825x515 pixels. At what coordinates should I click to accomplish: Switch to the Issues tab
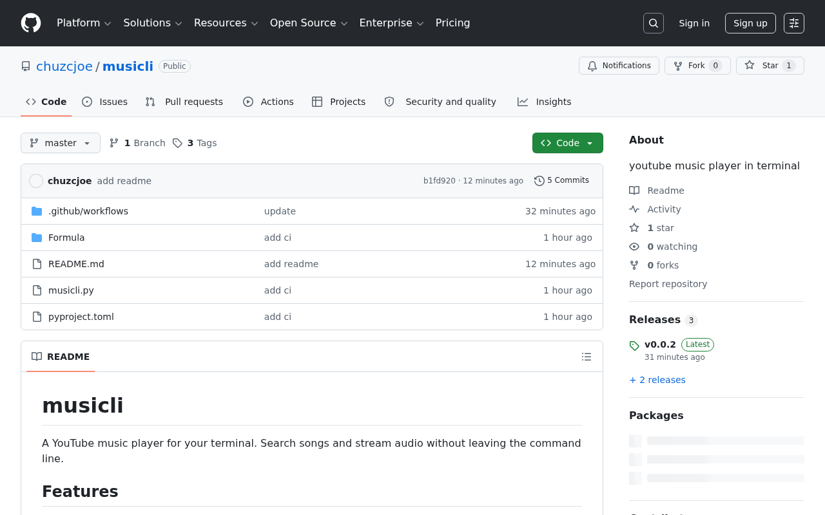pyautogui.click(x=105, y=102)
